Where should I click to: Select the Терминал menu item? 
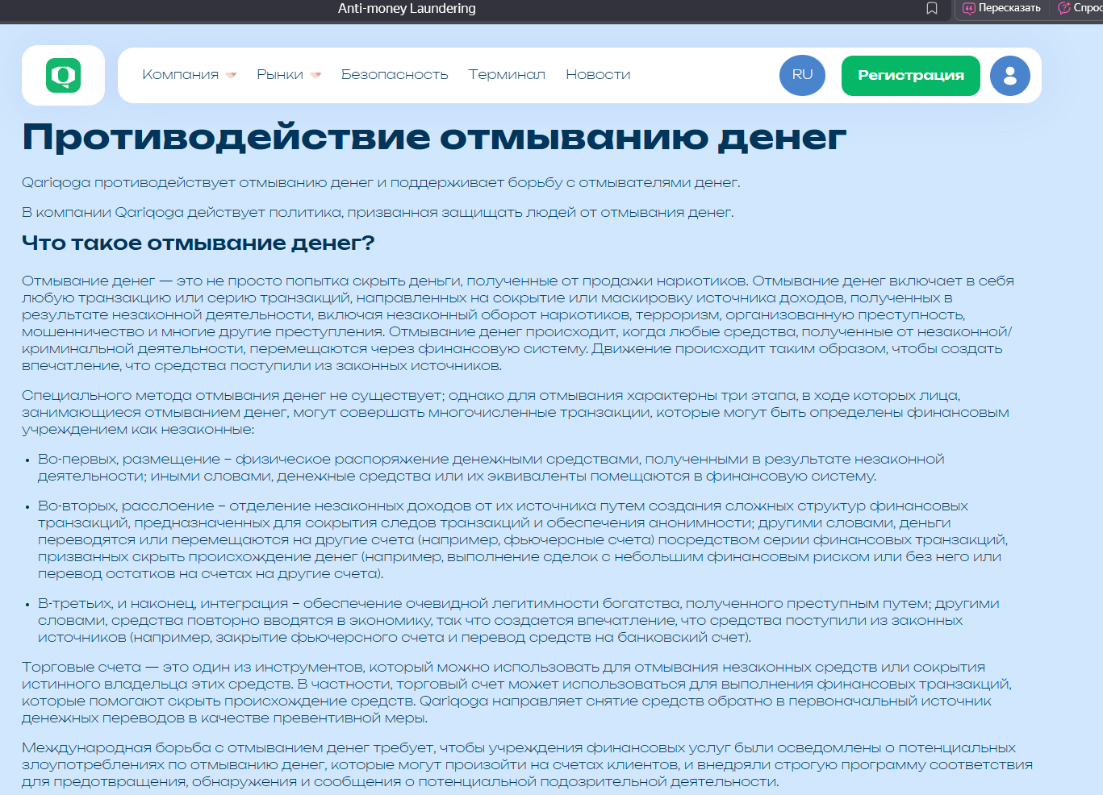pos(507,74)
